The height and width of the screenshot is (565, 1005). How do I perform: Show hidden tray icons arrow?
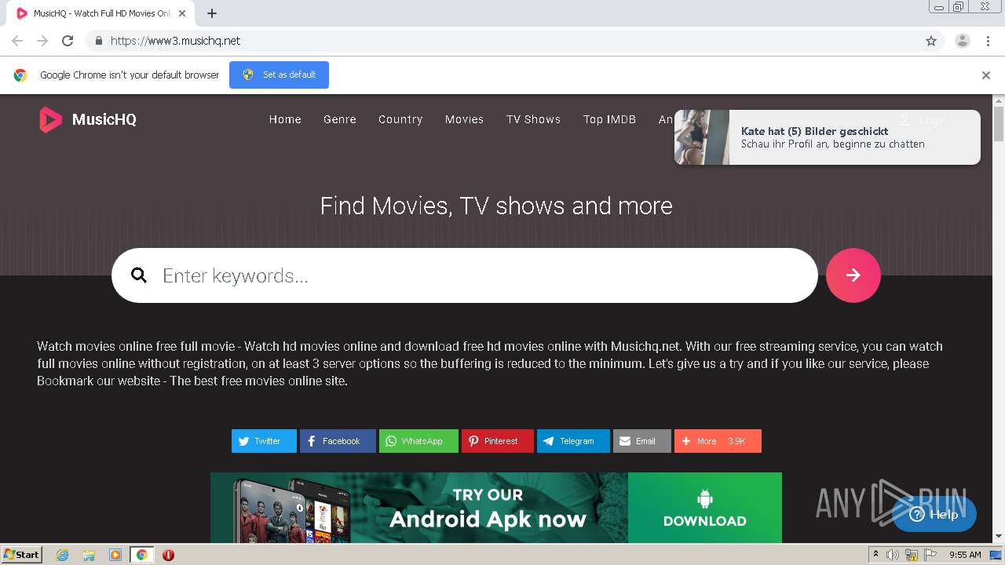pyautogui.click(x=875, y=555)
